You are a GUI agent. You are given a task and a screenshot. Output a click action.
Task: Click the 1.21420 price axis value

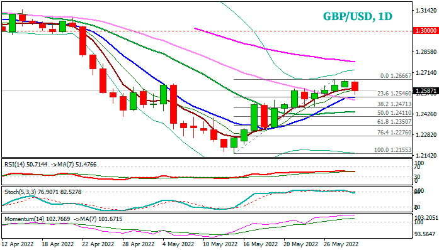(x=426, y=155)
